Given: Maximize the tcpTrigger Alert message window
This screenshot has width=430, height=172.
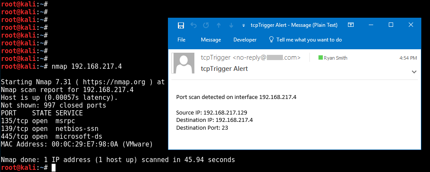Looking at the screenshot, I should click(391, 25).
